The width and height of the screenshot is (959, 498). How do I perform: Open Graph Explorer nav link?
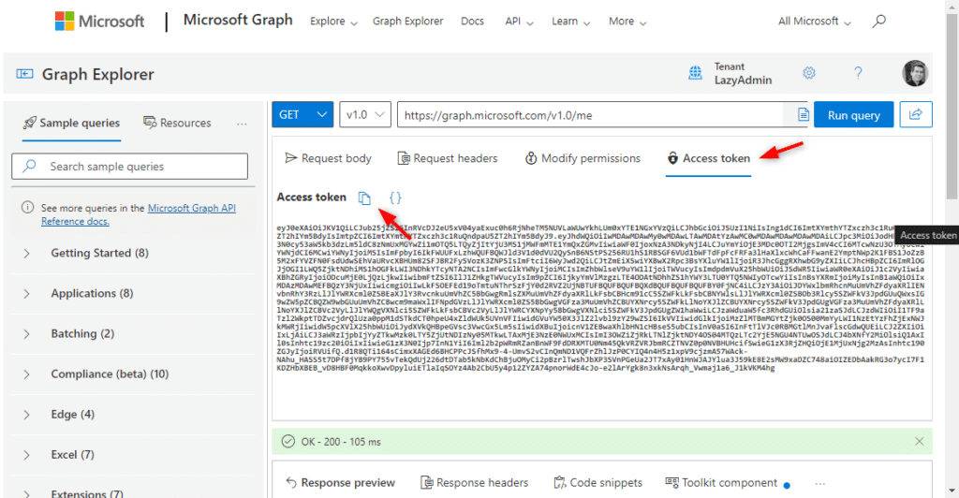pyautogui.click(x=408, y=22)
